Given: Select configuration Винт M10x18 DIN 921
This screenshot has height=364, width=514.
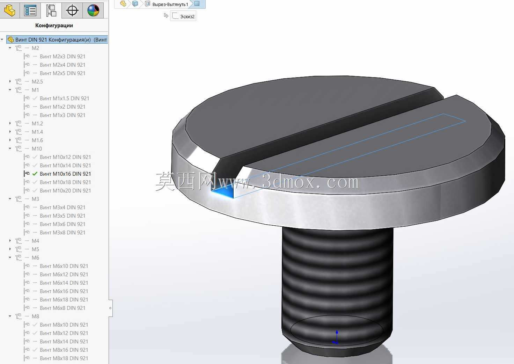Looking at the screenshot, I should pos(65,182).
